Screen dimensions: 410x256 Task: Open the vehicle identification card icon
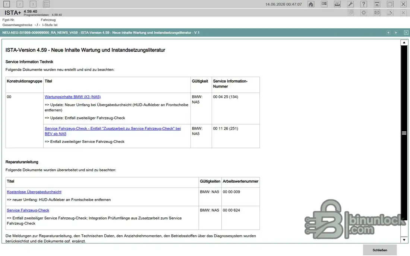(324, 4)
